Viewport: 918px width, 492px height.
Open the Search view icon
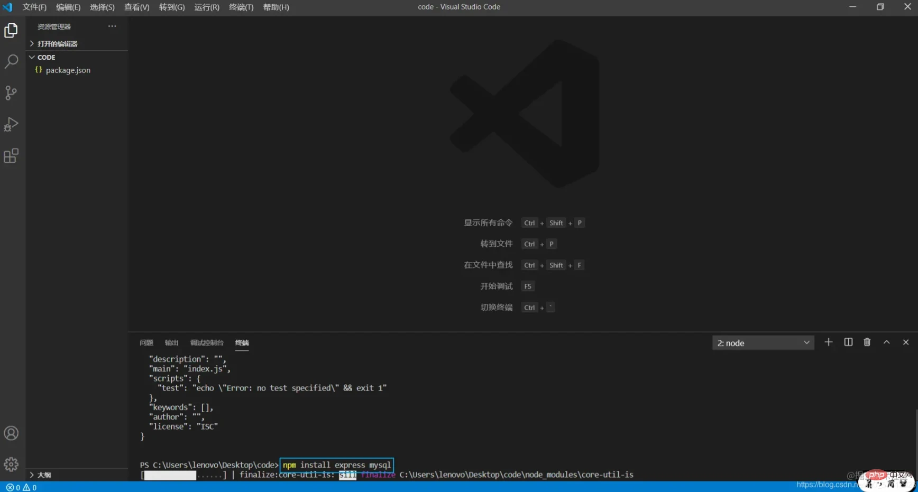coord(11,61)
